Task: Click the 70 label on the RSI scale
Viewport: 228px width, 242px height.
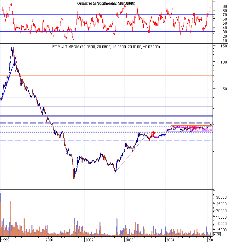Action: (x=225, y=15)
